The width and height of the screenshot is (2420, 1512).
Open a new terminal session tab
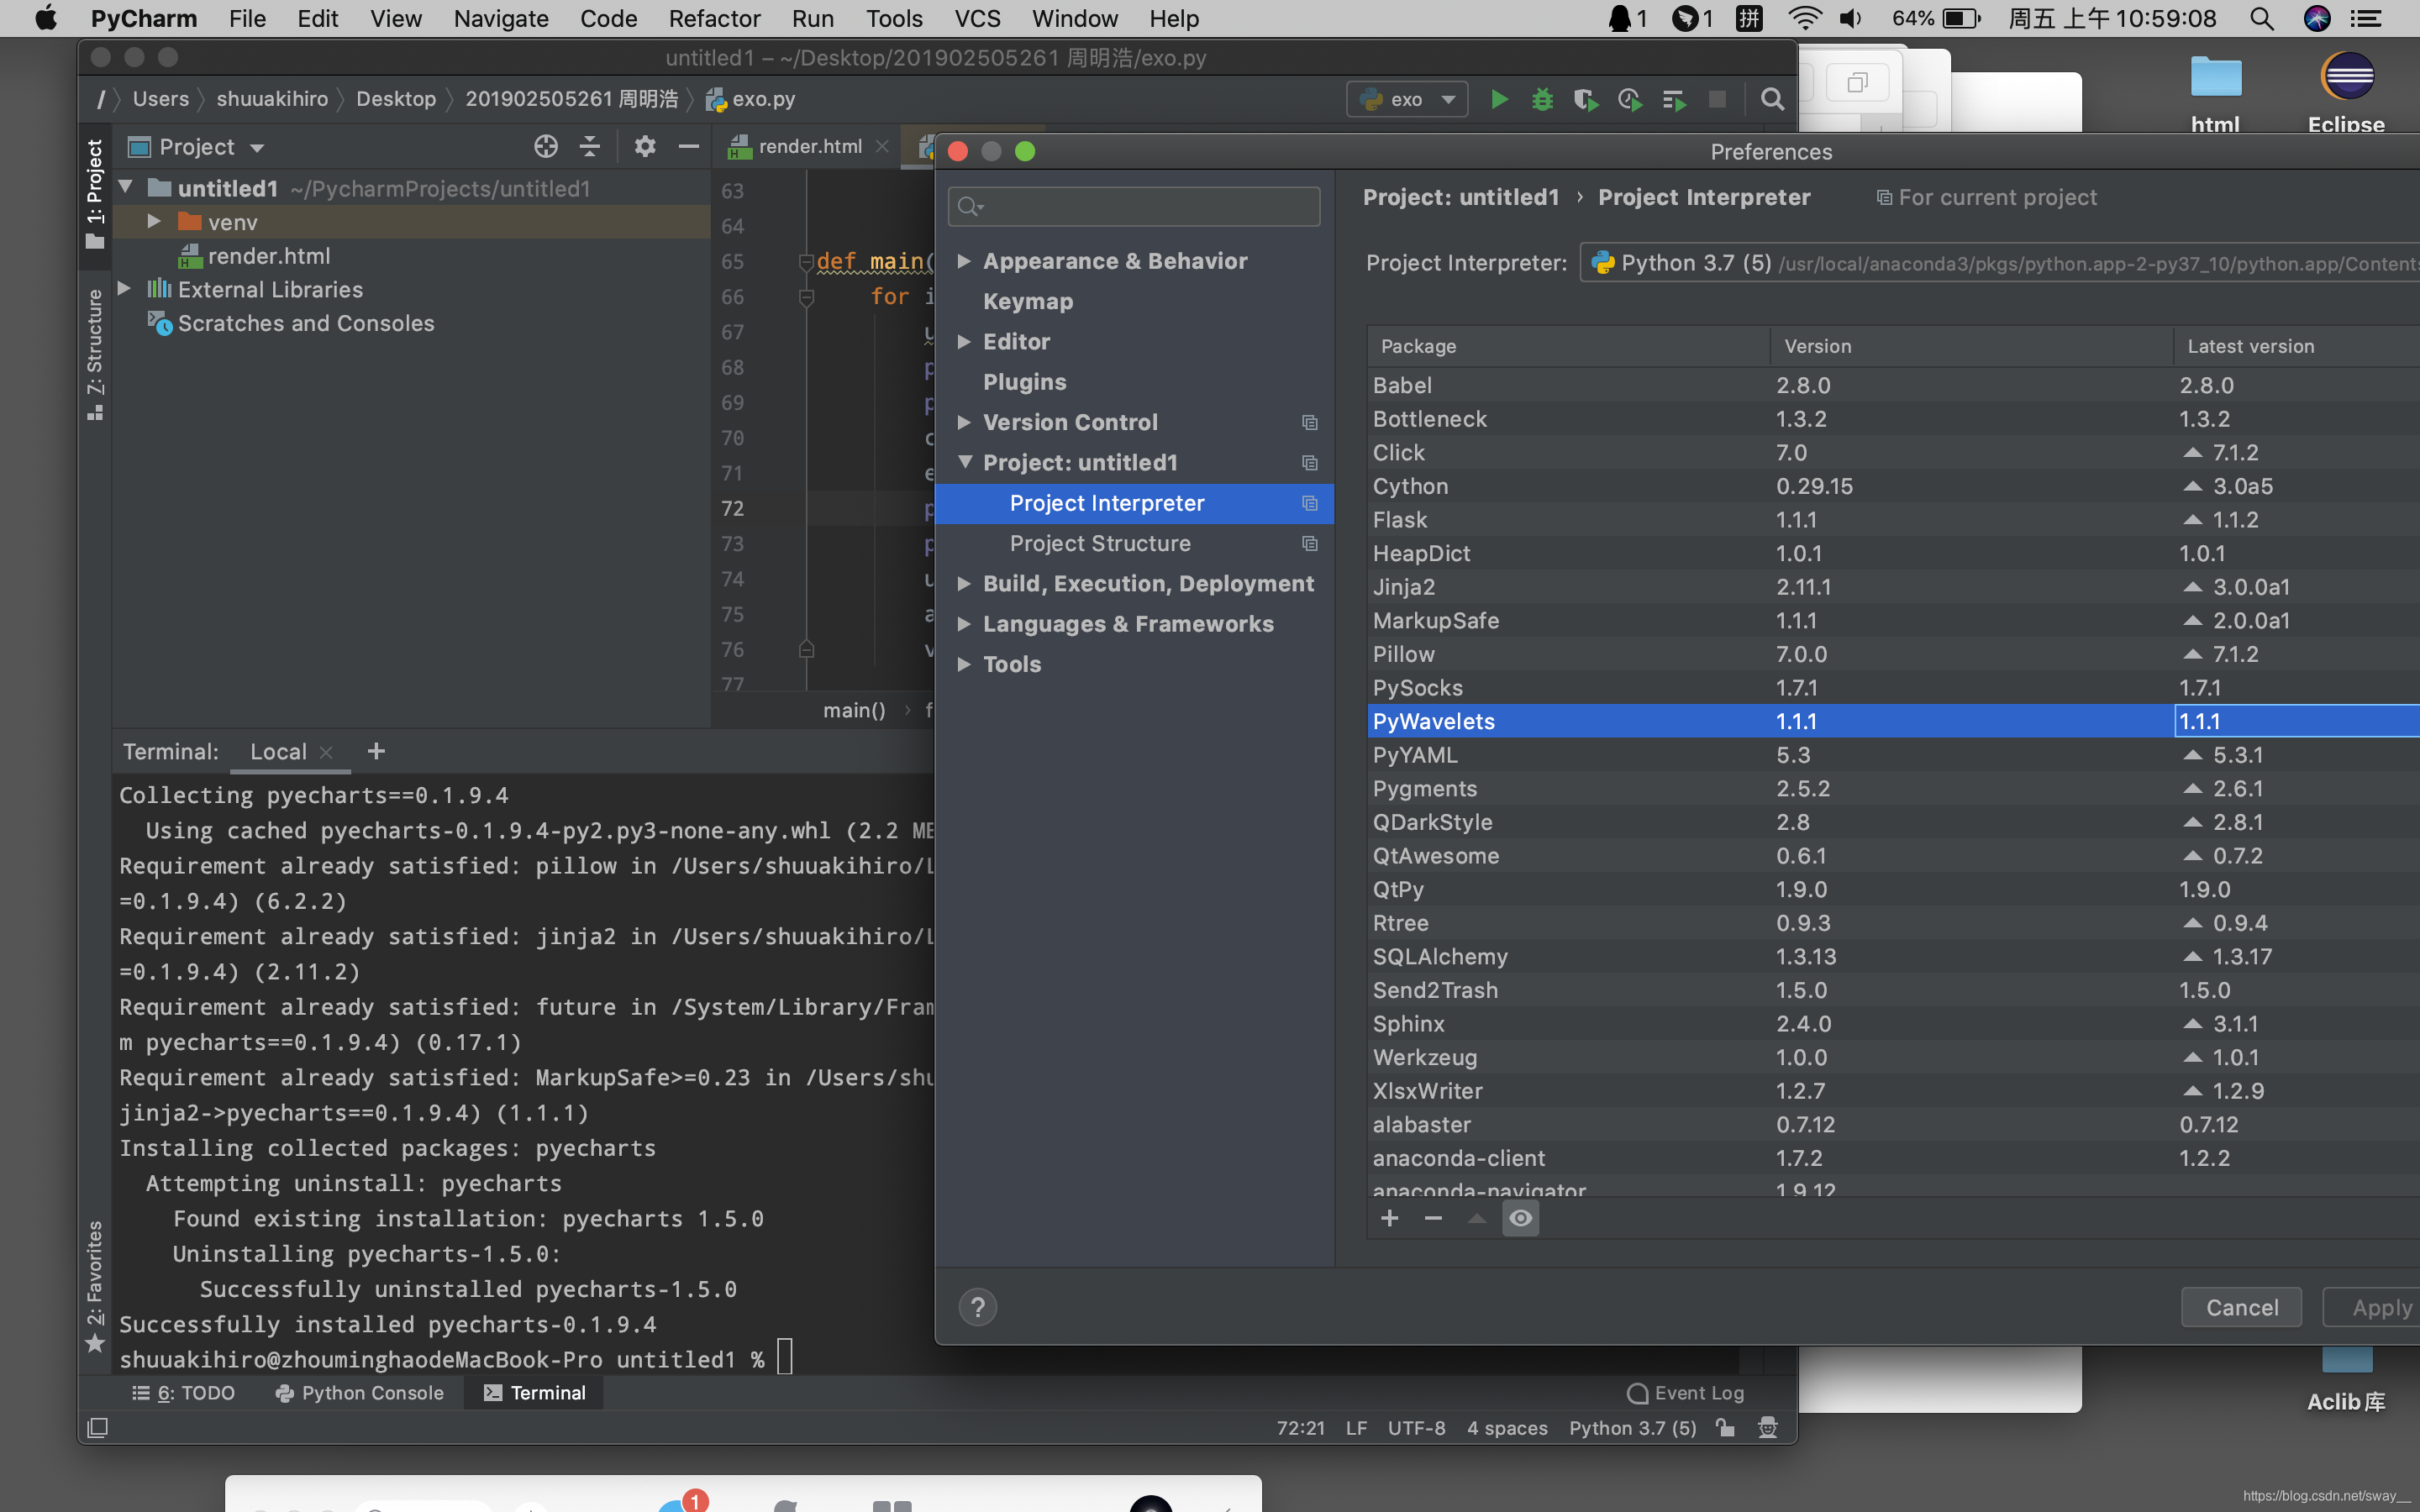pyautogui.click(x=376, y=751)
